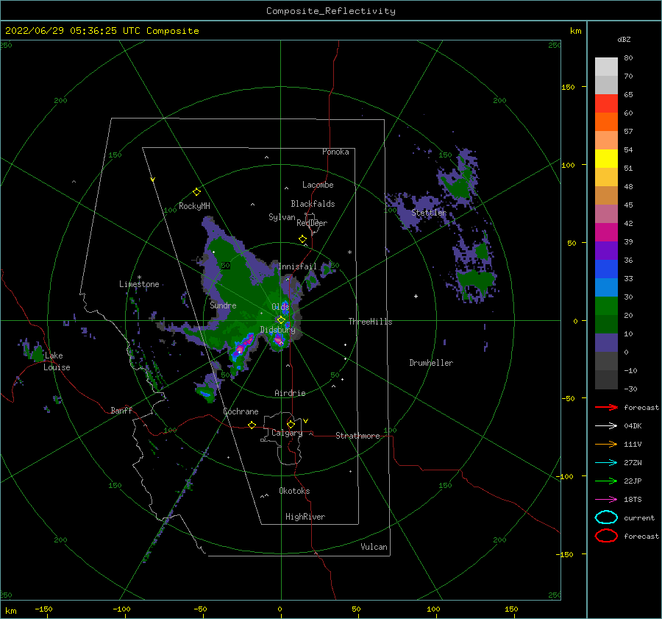Click the green 22JP arrow in legend

coord(606,481)
